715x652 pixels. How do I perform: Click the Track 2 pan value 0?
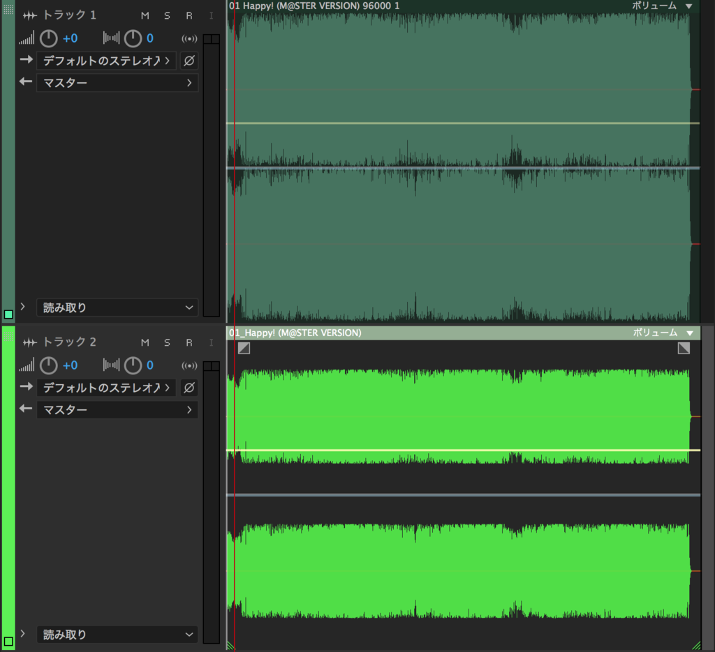point(150,365)
